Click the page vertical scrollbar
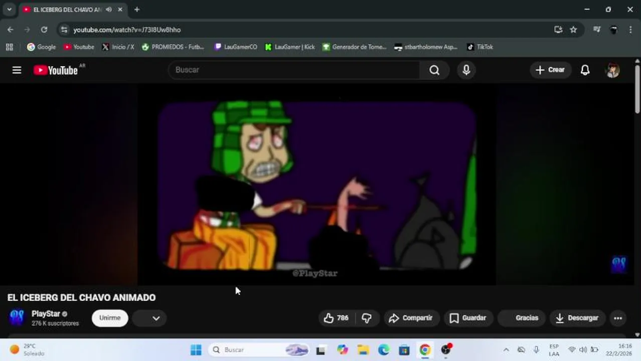The height and width of the screenshot is (361, 641). point(637,90)
